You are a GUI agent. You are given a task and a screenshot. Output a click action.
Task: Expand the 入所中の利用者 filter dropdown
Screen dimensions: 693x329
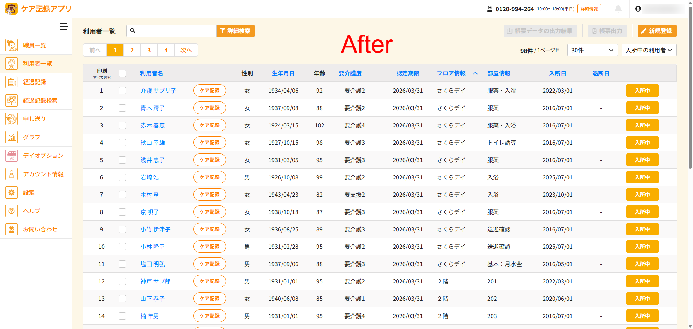(x=649, y=50)
